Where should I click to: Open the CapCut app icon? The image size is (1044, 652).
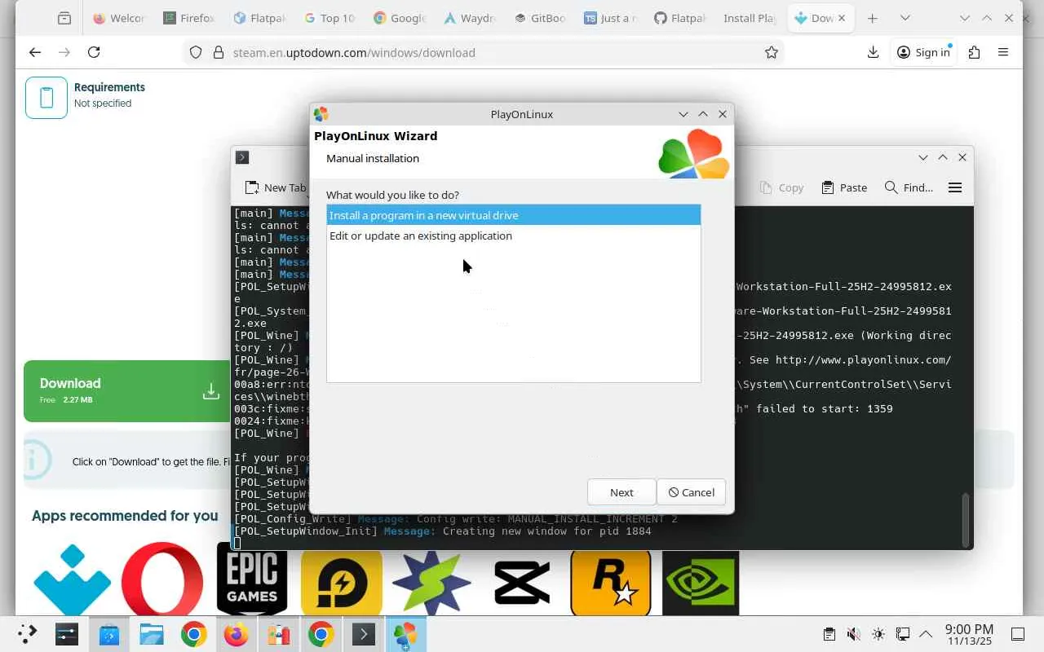pos(522,582)
